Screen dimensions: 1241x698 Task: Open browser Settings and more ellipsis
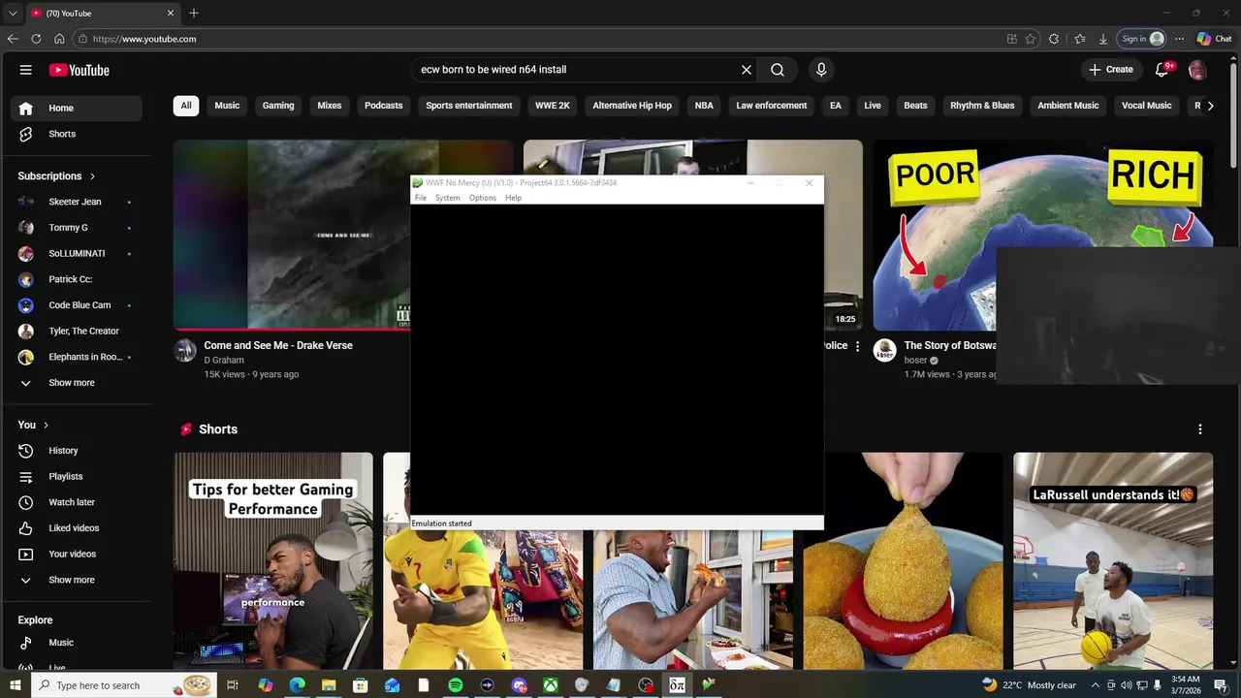coord(1179,39)
